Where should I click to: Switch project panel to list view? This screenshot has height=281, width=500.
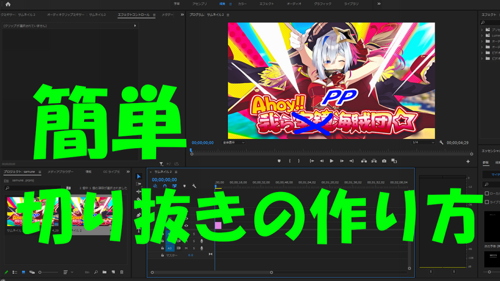(15, 272)
